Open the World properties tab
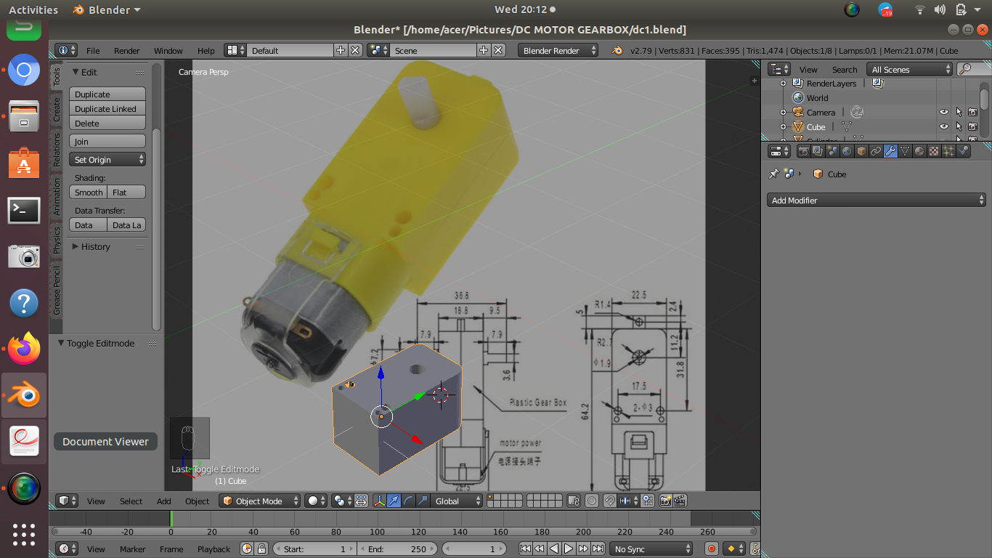 pyautogui.click(x=847, y=150)
